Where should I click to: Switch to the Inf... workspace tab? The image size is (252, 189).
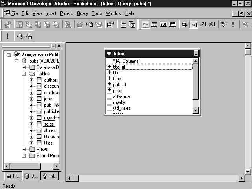pyautogui.click(x=49, y=176)
